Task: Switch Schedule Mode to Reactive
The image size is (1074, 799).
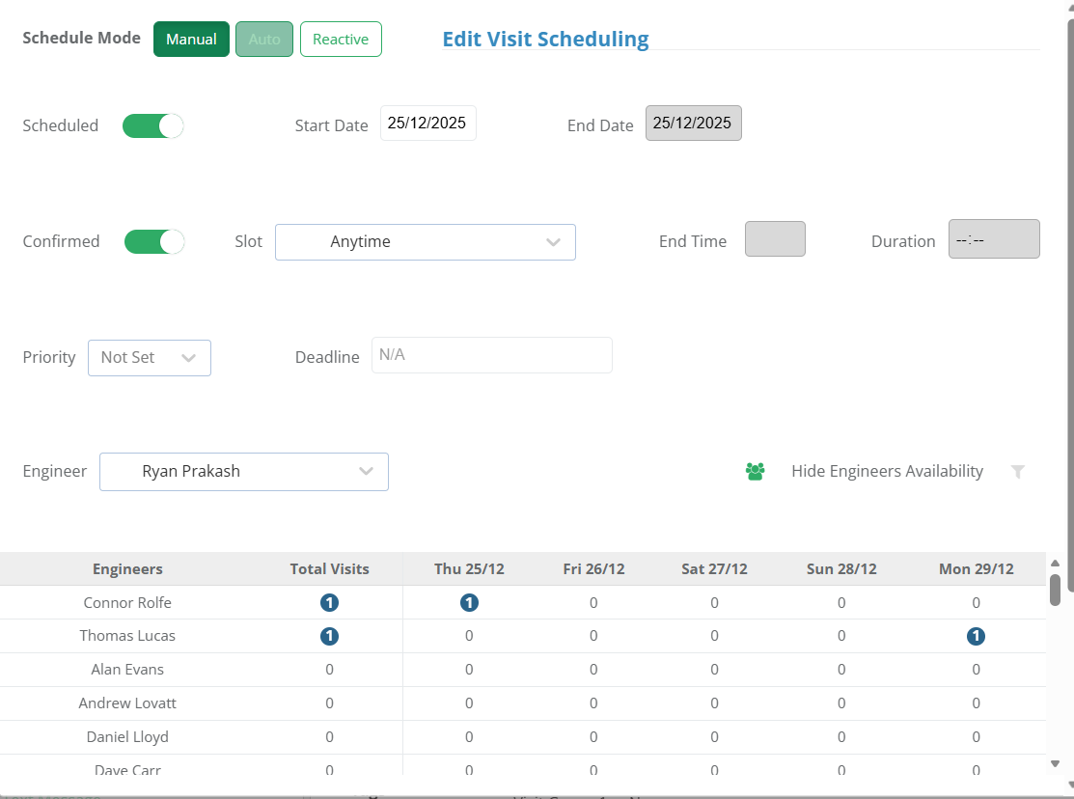Action: coord(341,39)
